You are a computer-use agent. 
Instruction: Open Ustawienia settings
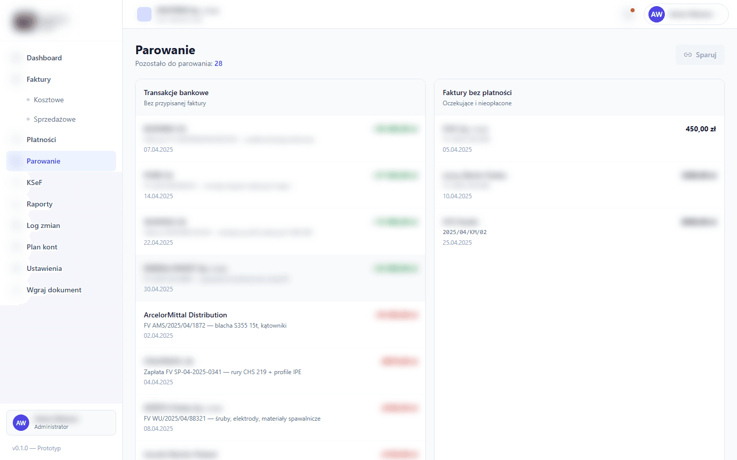pyautogui.click(x=61, y=268)
